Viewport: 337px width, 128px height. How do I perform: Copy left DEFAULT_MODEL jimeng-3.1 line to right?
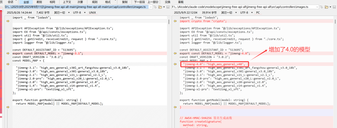(8, 53)
